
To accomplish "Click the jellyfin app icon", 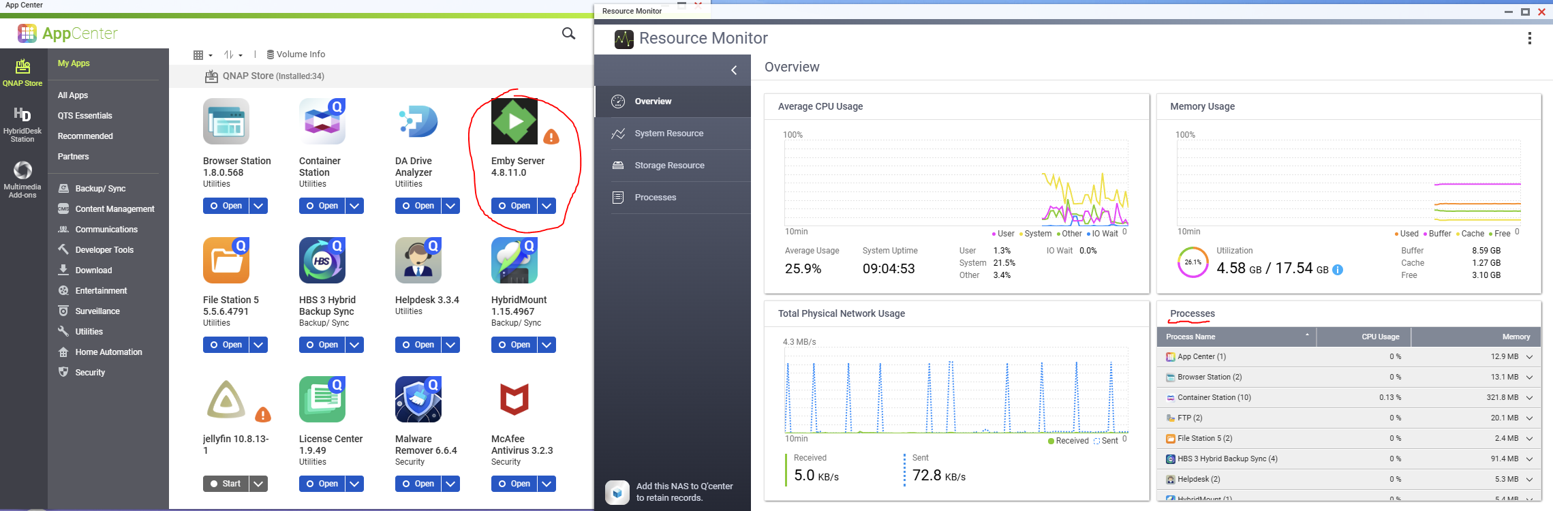I will [x=226, y=399].
